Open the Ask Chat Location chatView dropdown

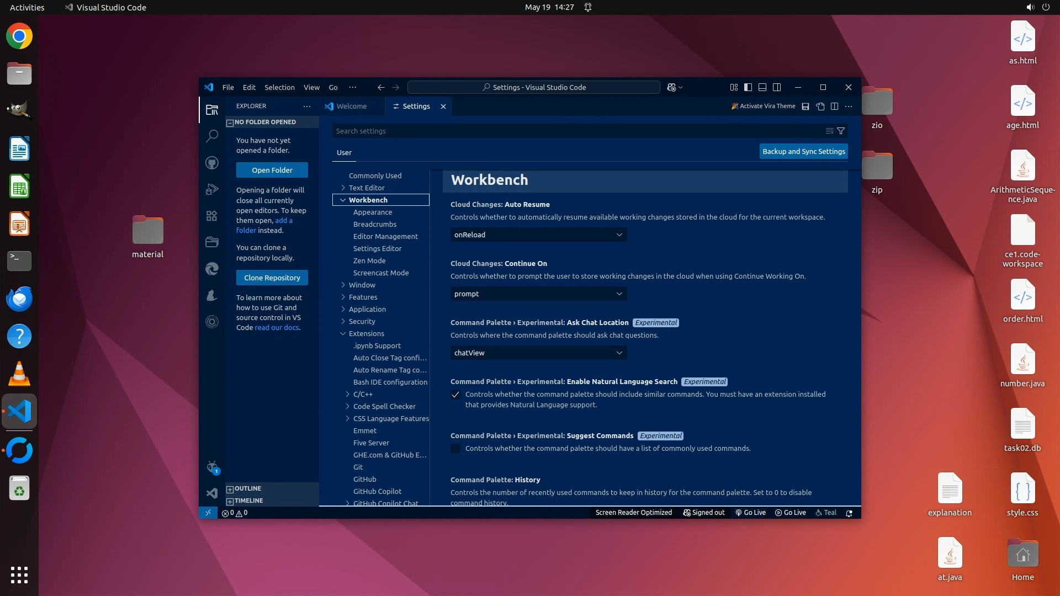point(538,353)
